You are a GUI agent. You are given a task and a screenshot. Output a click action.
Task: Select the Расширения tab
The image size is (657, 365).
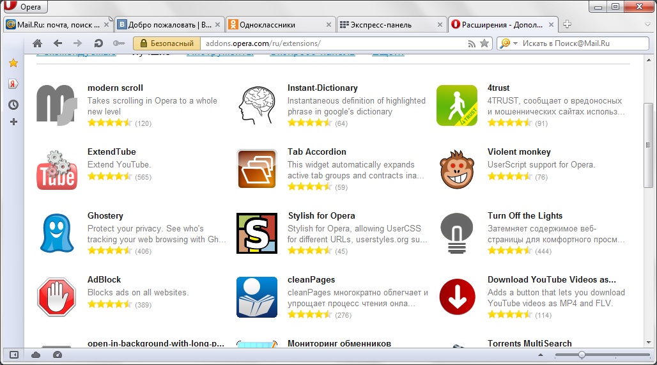click(x=503, y=25)
